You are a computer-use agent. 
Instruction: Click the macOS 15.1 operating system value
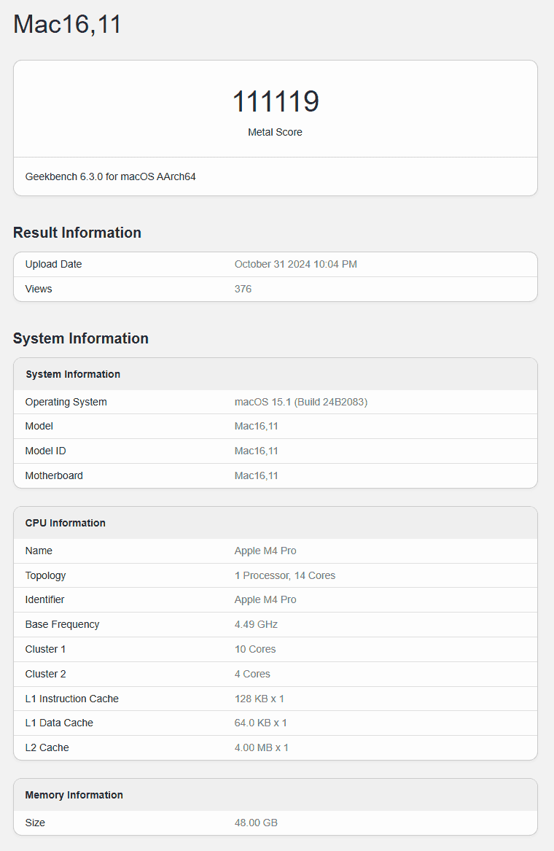[300, 402]
